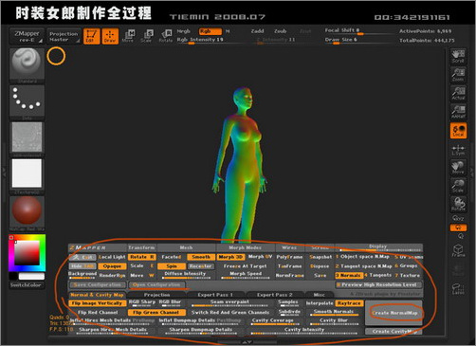Select Tangent space N.Map display
This screenshot has height=346, width=476.
point(363,266)
